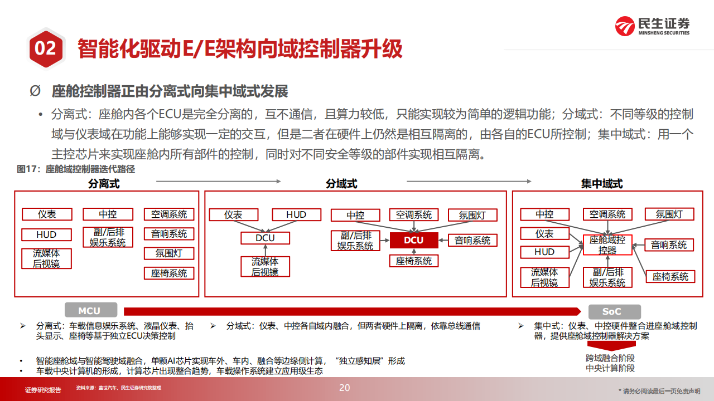Click the 分离式 heading above the first diagram

(x=104, y=183)
